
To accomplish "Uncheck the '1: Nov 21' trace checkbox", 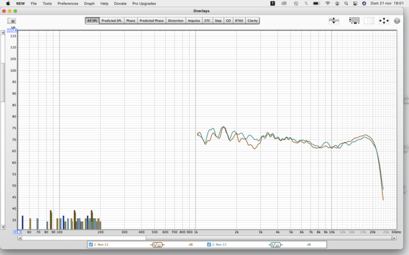I will click(91, 245).
